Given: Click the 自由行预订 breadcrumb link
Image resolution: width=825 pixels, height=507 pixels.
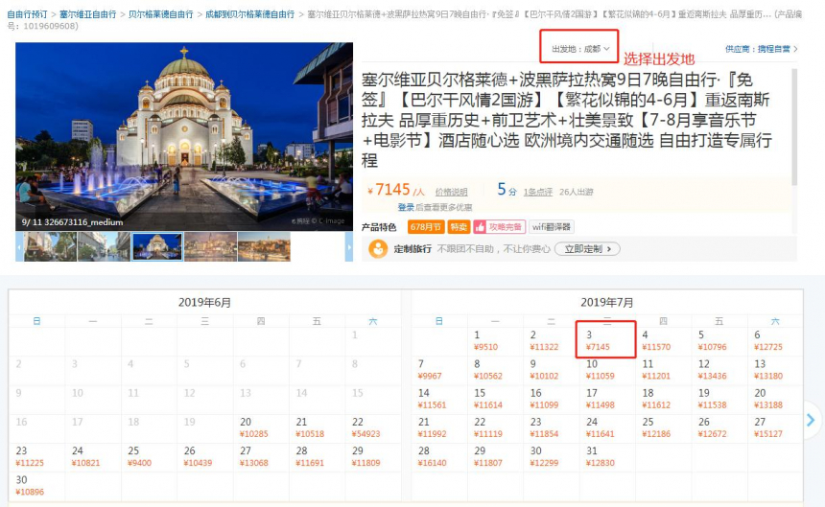Looking at the screenshot, I should (x=27, y=14).
